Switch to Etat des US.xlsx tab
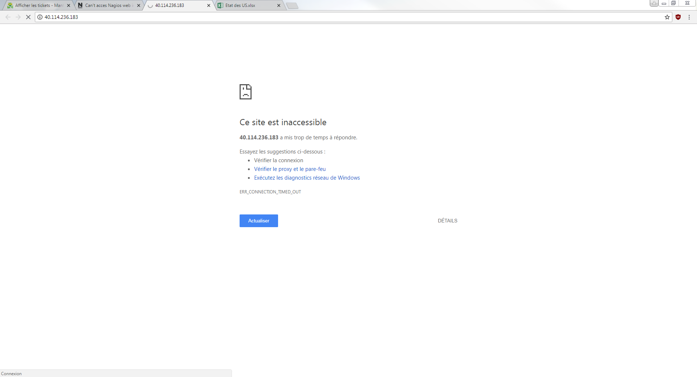This screenshot has height=377, width=697. click(x=247, y=5)
